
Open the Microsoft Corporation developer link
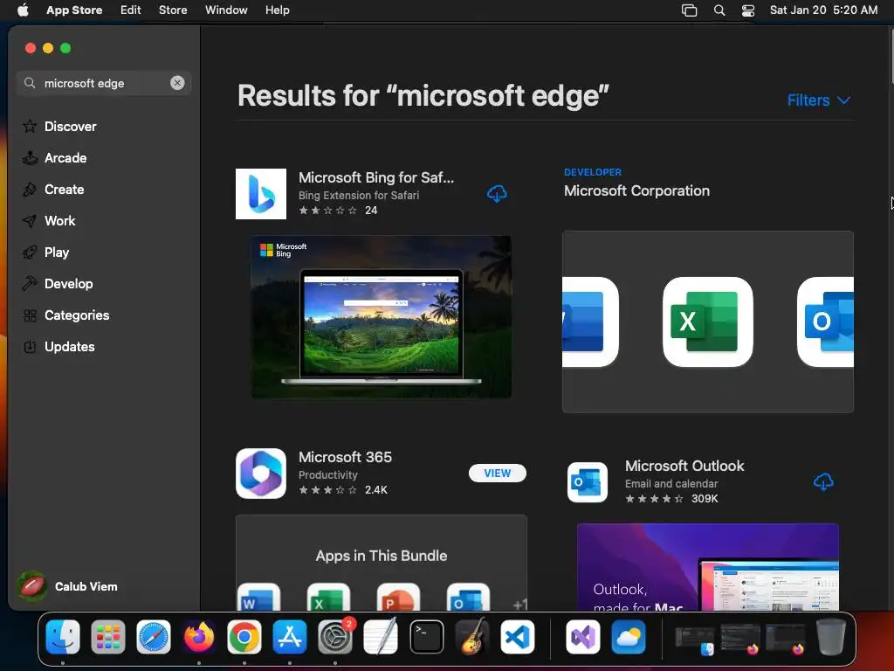pos(636,190)
